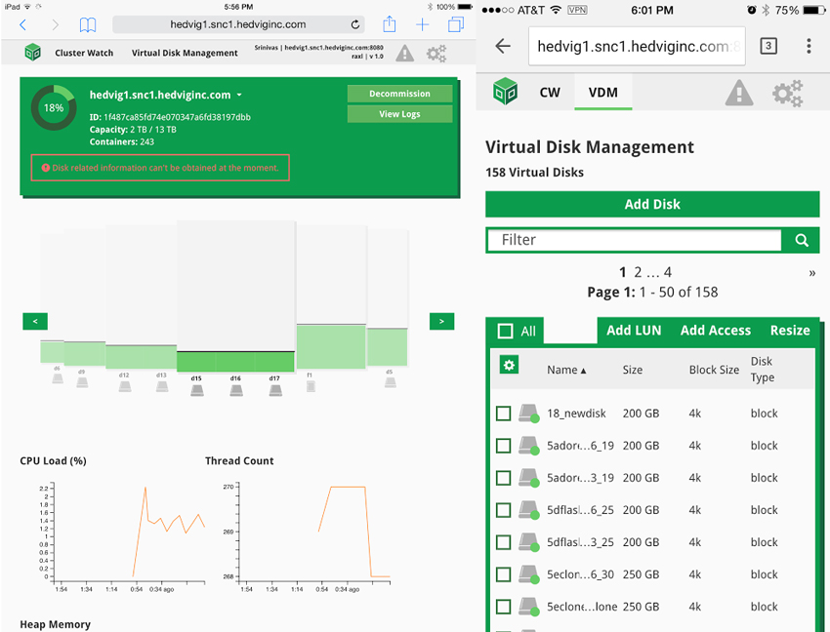This screenshot has height=632, width=830.
Task: Tap phone browser URL field
Action: pos(637,47)
